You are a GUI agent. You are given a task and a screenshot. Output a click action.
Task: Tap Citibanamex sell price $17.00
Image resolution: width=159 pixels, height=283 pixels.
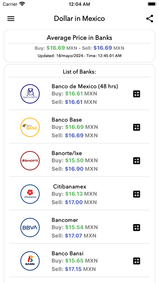74,202
